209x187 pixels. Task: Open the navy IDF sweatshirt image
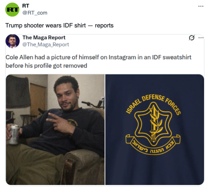coord(155,129)
